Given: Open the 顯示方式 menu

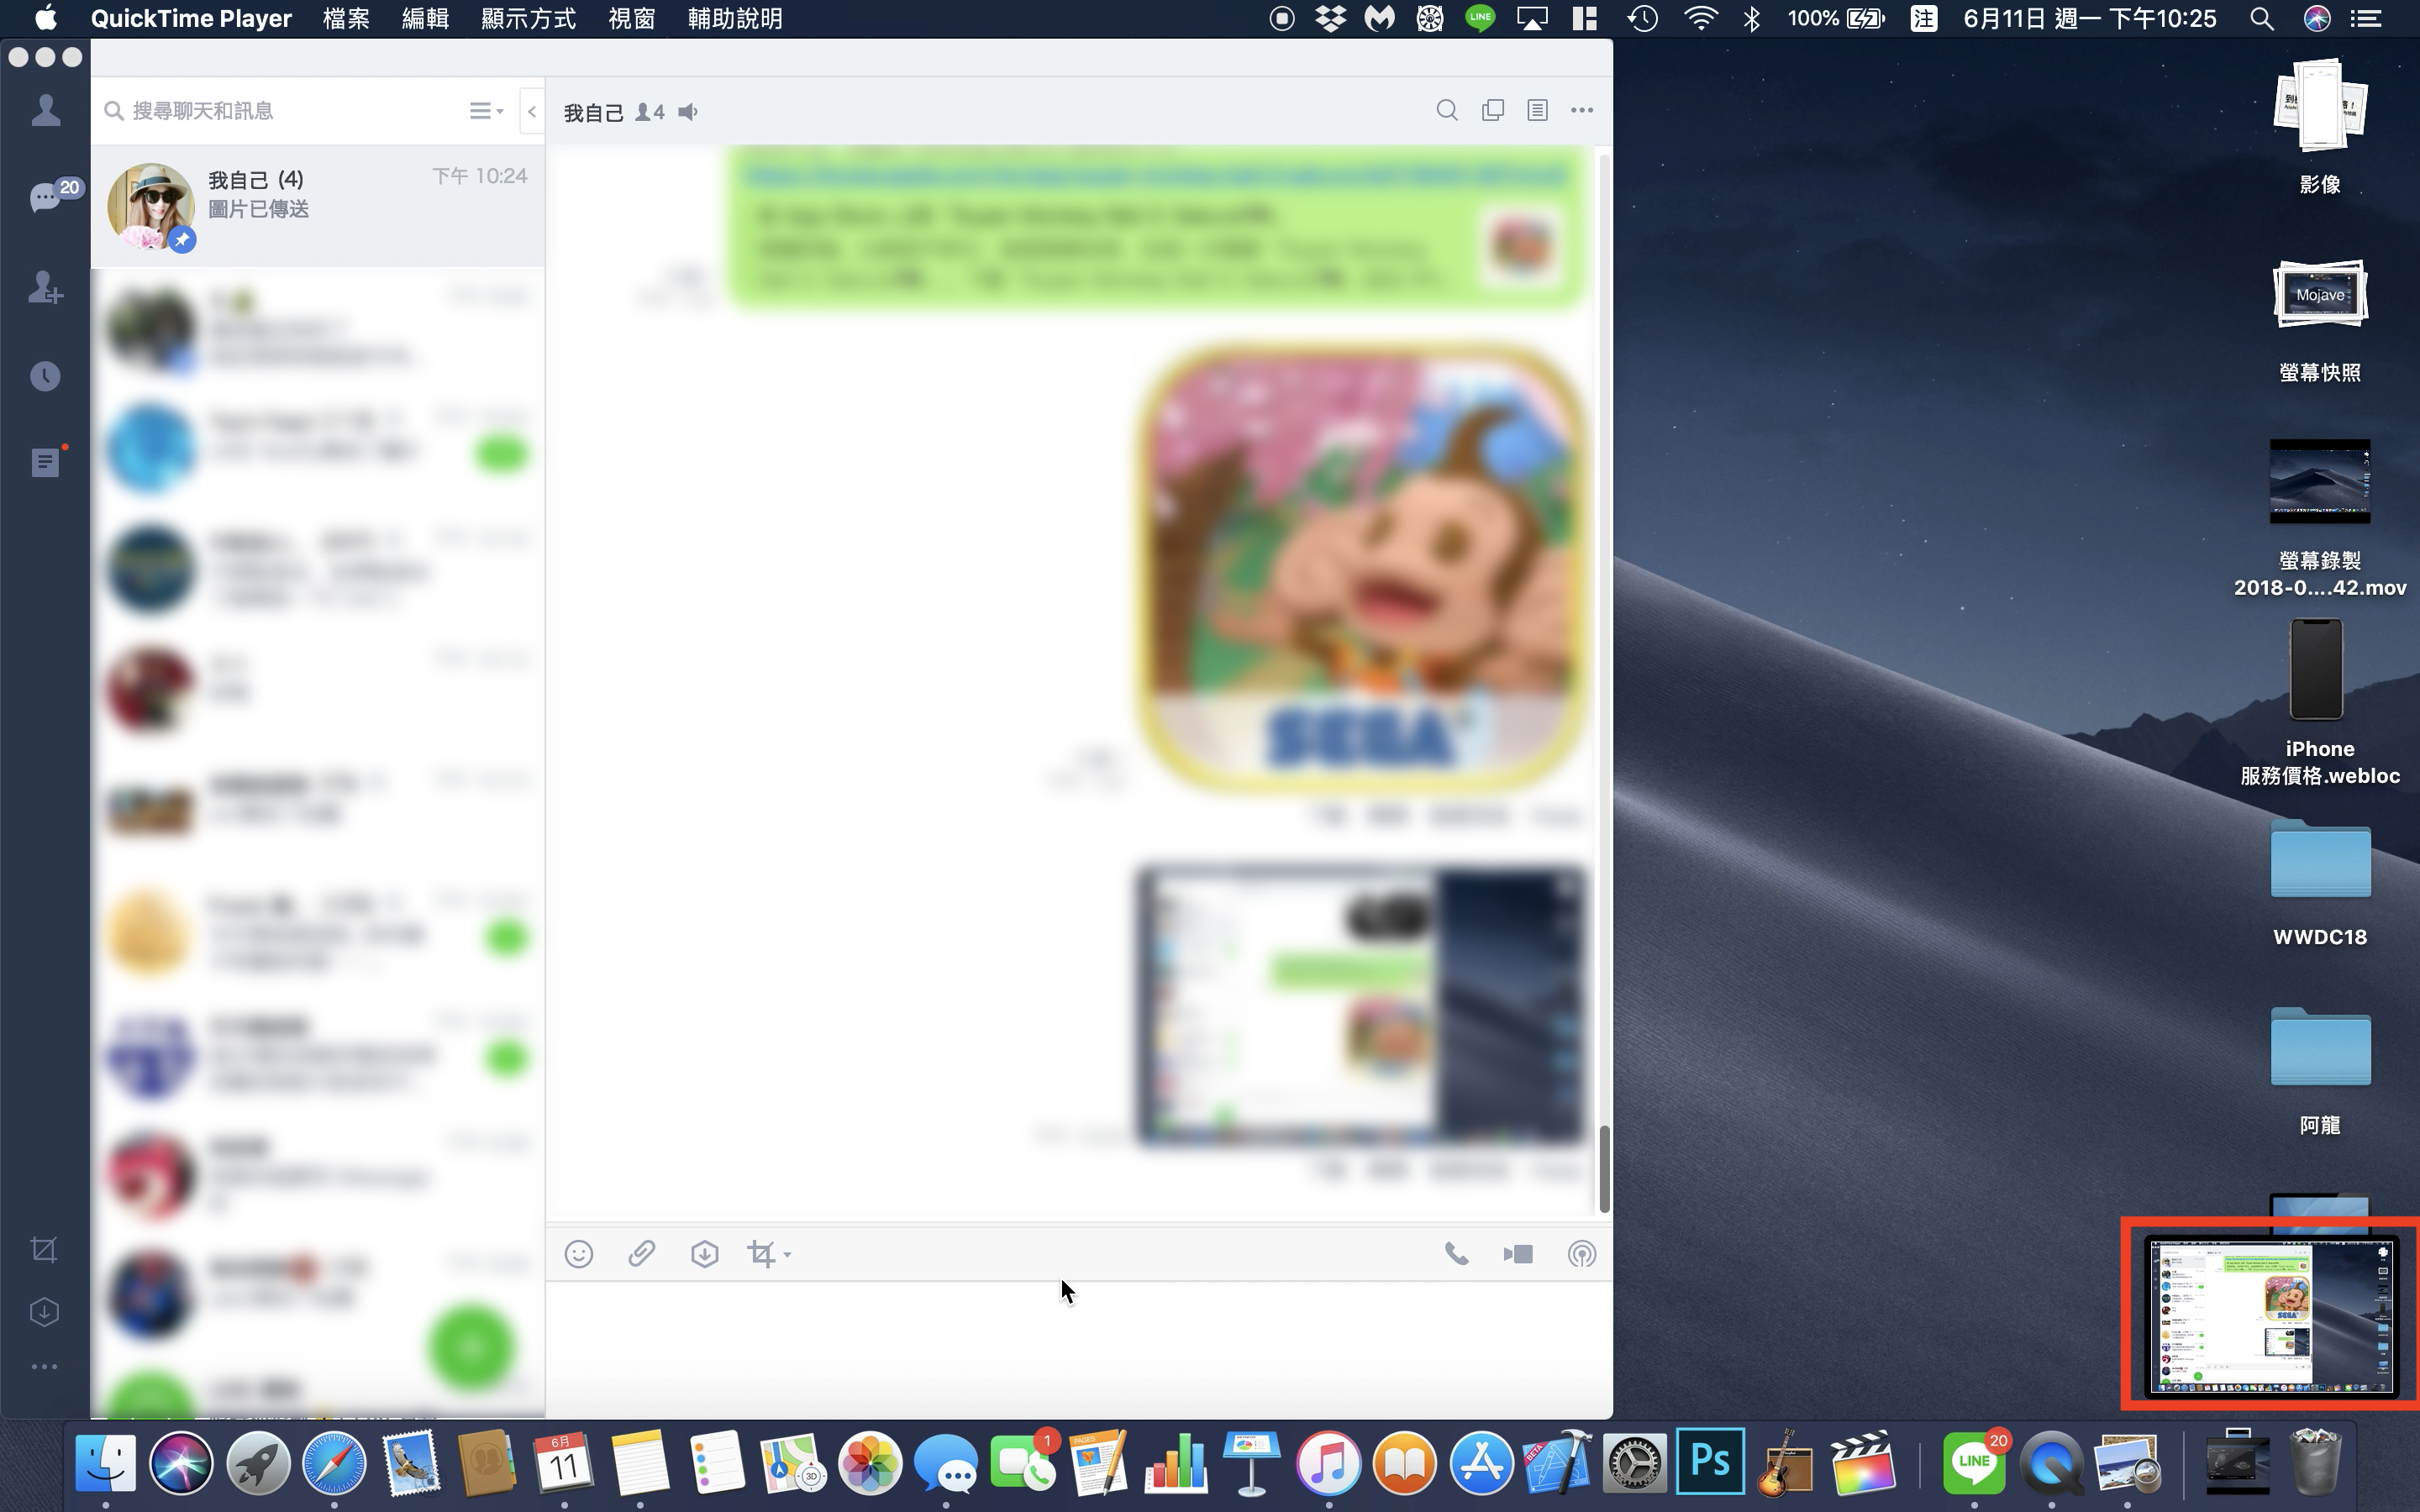Looking at the screenshot, I should click(x=528, y=18).
